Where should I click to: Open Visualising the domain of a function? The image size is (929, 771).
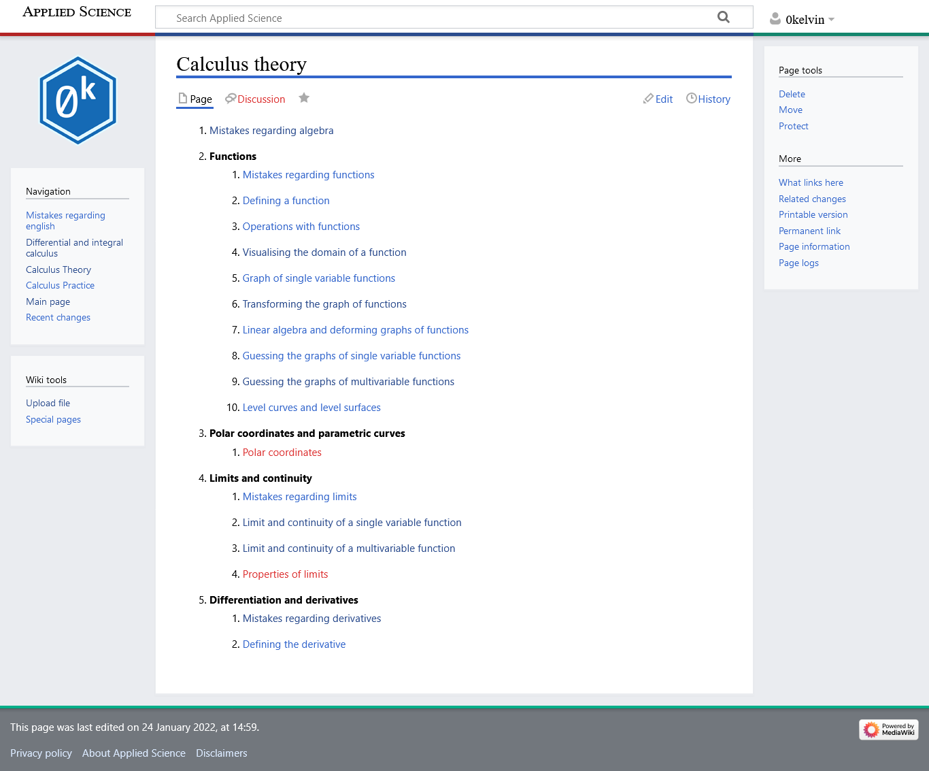pos(324,252)
